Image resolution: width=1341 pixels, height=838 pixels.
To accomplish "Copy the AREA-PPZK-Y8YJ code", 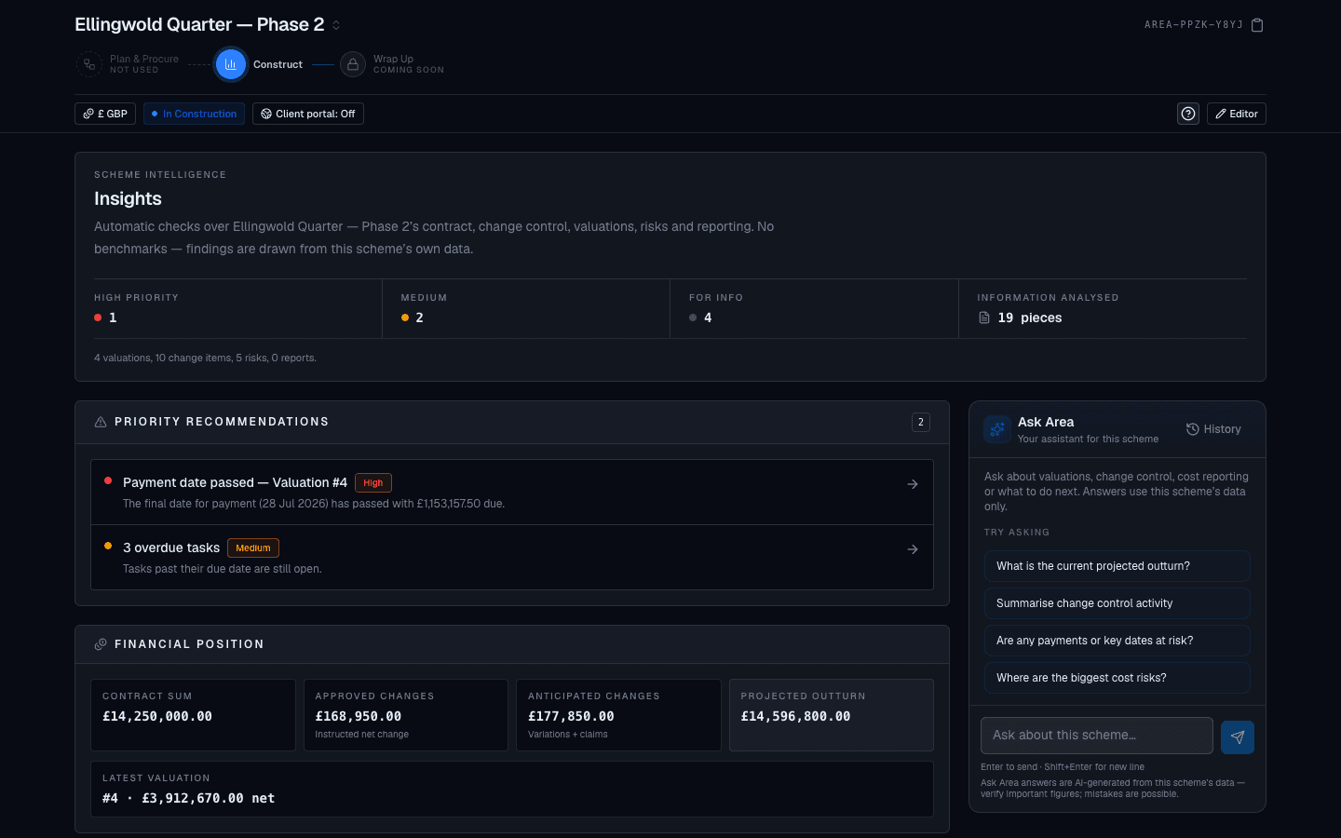I will tap(1257, 25).
